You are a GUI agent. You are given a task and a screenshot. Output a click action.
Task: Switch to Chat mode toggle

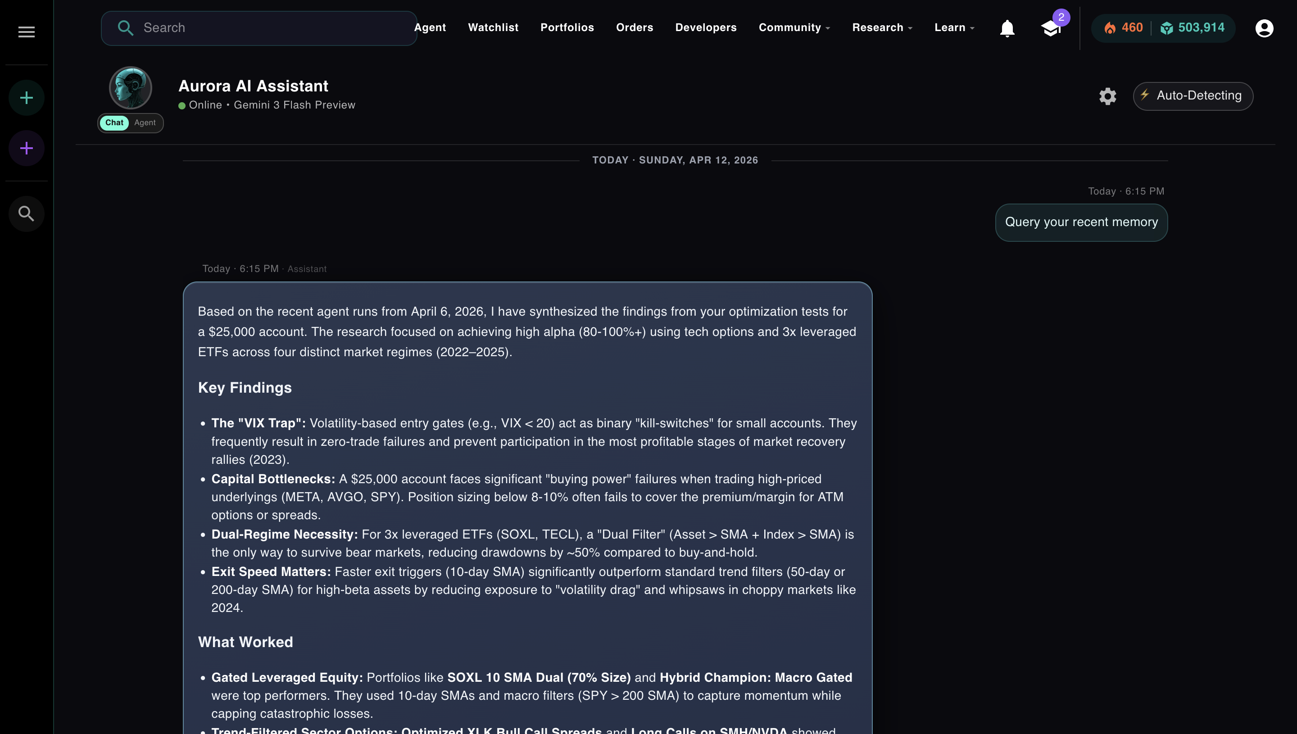[x=114, y=122]
